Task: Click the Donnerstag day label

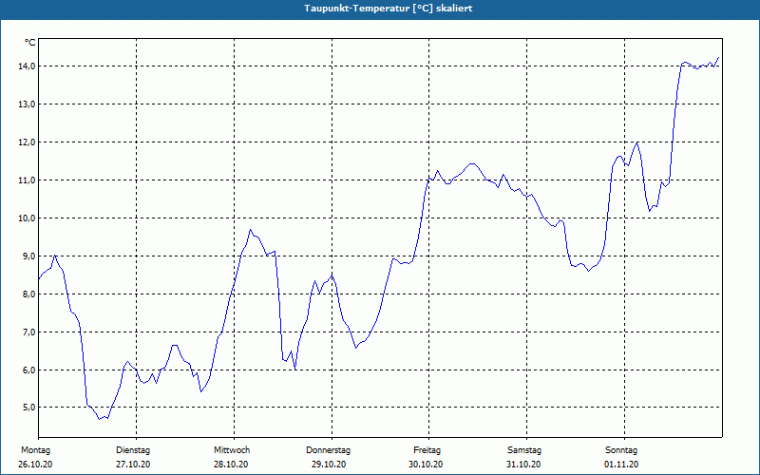Action: [328, 450]
